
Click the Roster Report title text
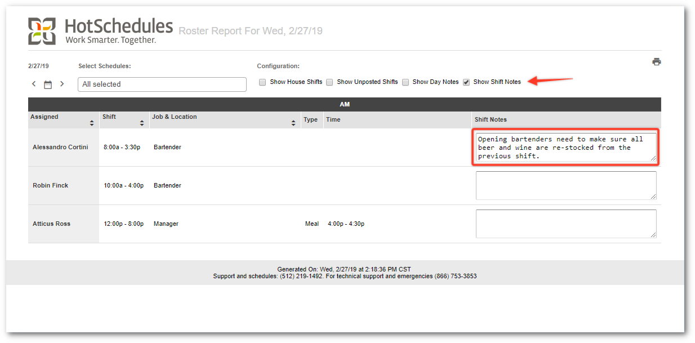(x=251, y=31)
